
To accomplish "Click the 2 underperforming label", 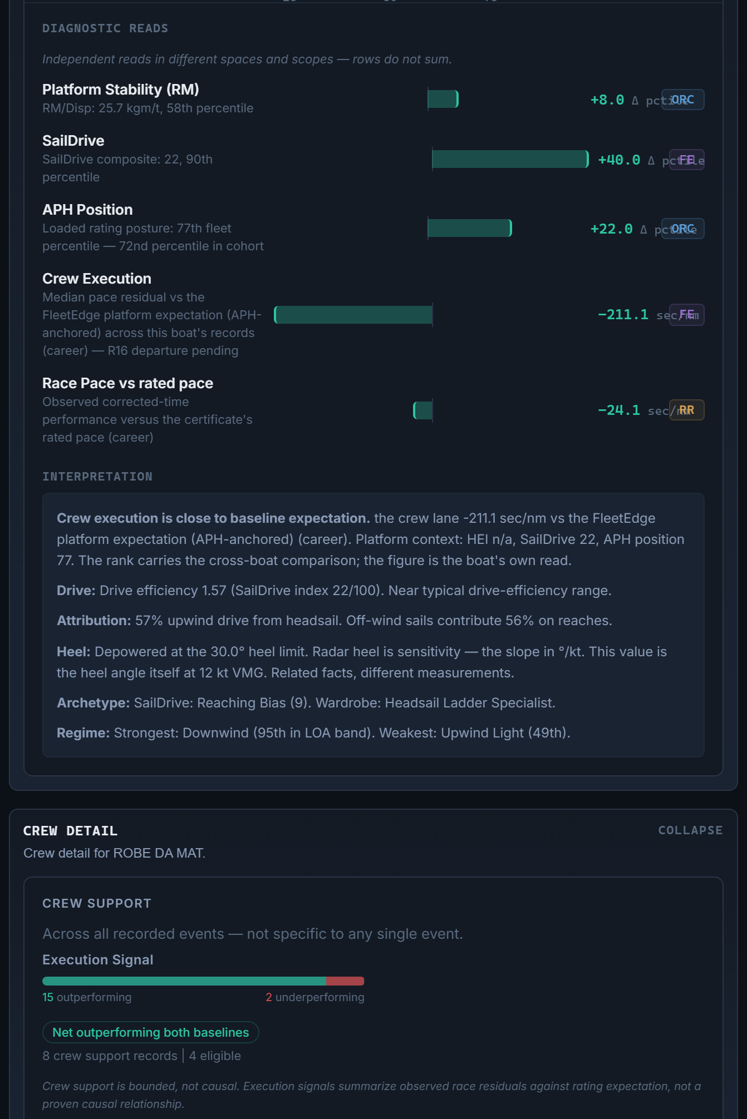I will pyautogui.click(x=315, y=997).
